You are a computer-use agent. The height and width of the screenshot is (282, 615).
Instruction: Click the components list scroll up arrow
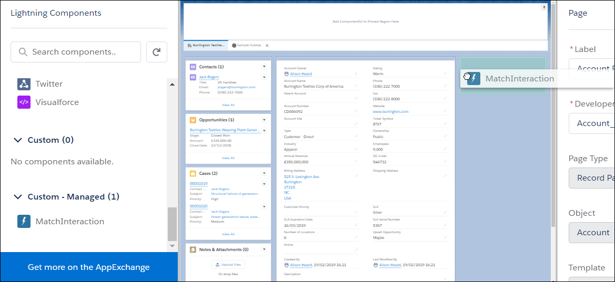172,84
